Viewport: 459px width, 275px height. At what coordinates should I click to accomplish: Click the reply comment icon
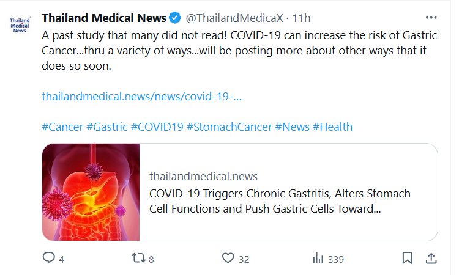[x=49, y=258]
